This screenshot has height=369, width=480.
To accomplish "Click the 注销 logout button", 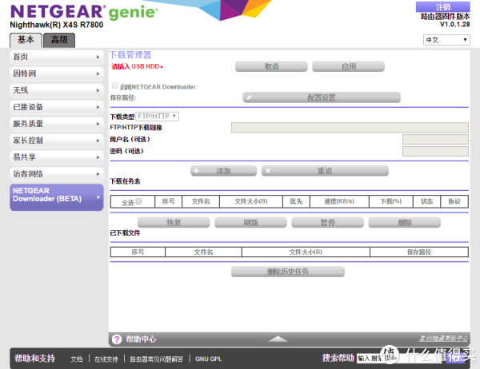I will tap(443, 6).
